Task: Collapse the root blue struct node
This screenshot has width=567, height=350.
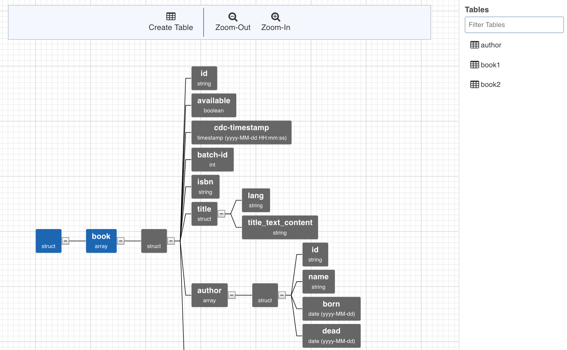Action: pyautogui.click(x=66, y=241)
